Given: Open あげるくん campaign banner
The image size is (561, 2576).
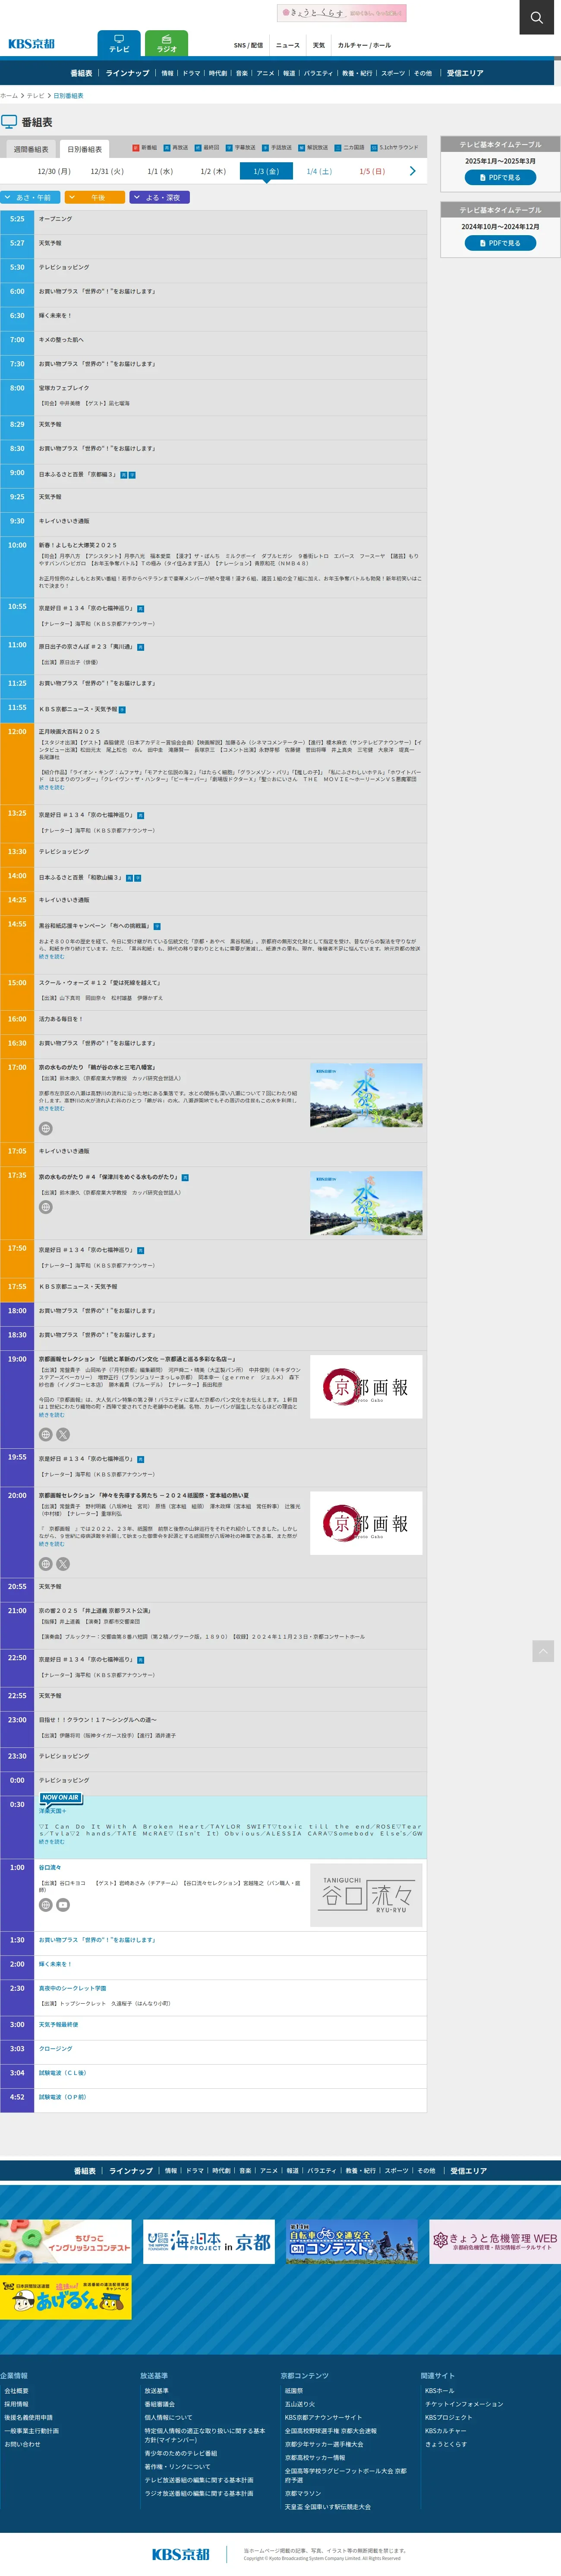Looking at the screenshot, I should pos(66,2298).
